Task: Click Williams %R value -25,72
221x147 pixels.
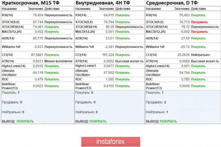Action: (x=185, y=47)
